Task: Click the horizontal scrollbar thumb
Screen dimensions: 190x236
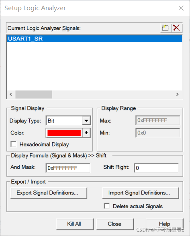Action: [x=34, y=94]
